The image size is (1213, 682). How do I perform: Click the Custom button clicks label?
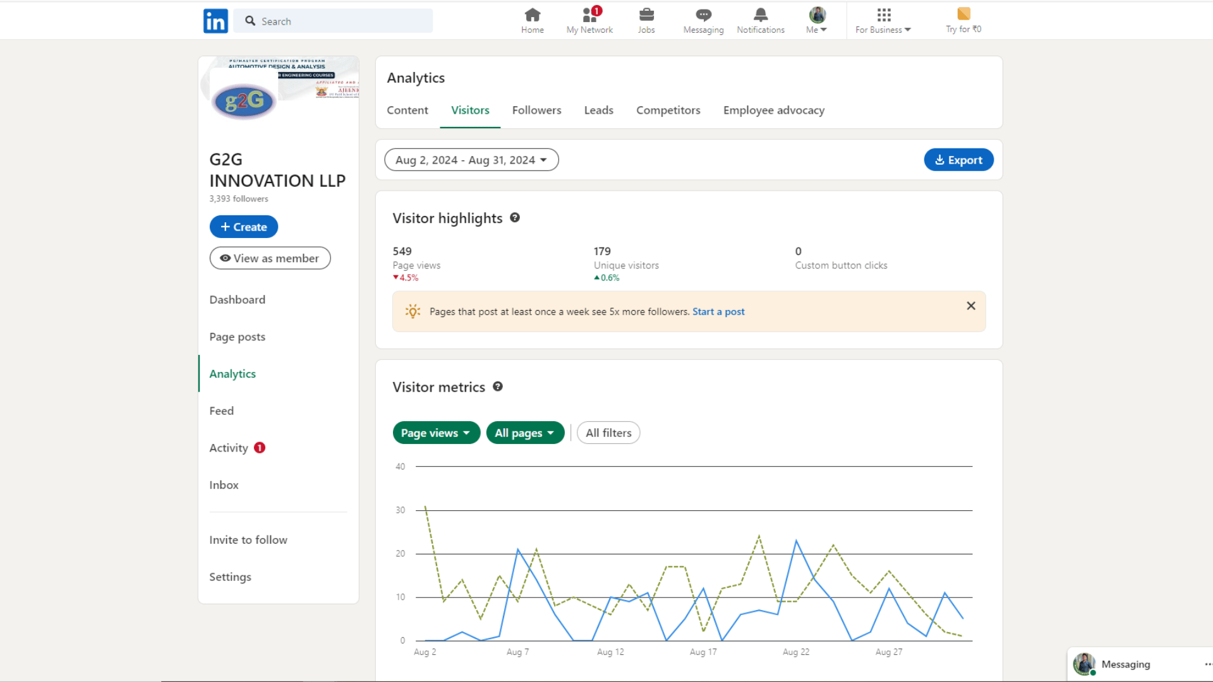click(842, 265)
